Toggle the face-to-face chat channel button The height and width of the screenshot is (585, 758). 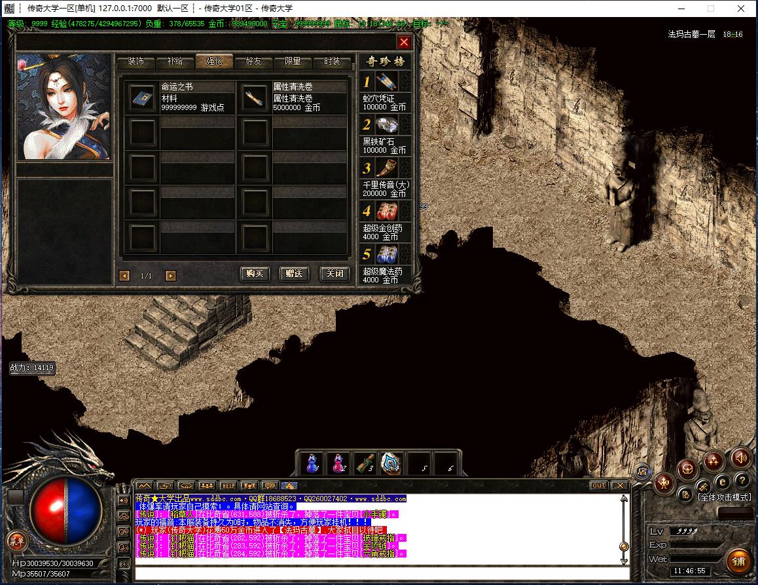124,532
